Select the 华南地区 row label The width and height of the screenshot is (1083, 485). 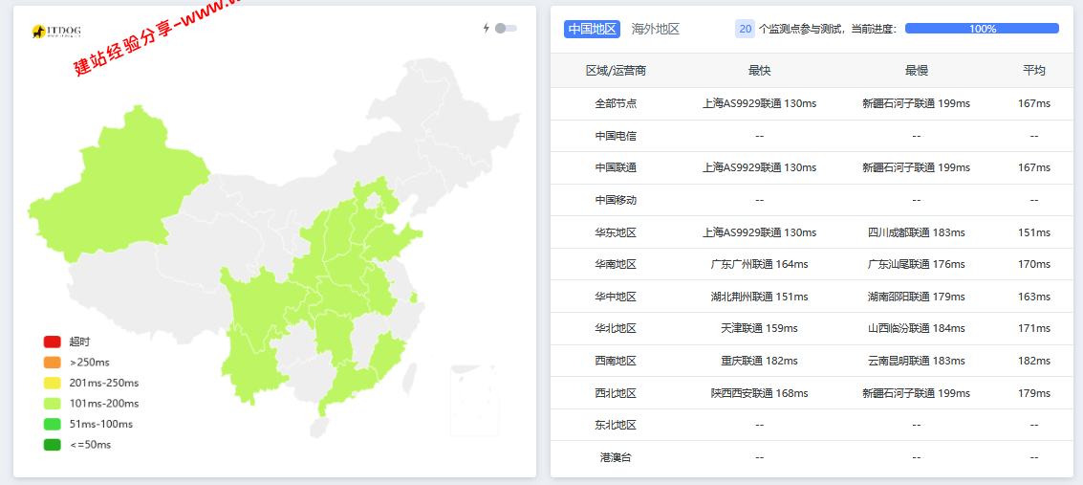click(617, 265)
